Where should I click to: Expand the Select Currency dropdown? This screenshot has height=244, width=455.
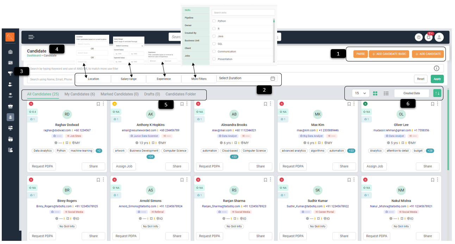(129, 46)
